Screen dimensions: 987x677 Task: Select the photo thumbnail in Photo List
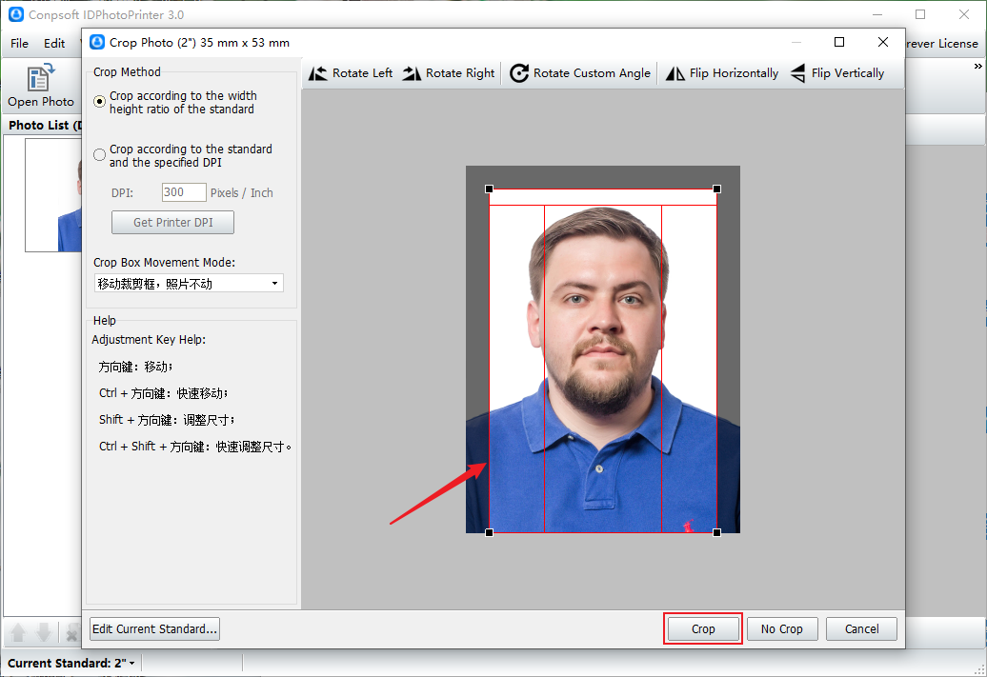click(53, 195)
